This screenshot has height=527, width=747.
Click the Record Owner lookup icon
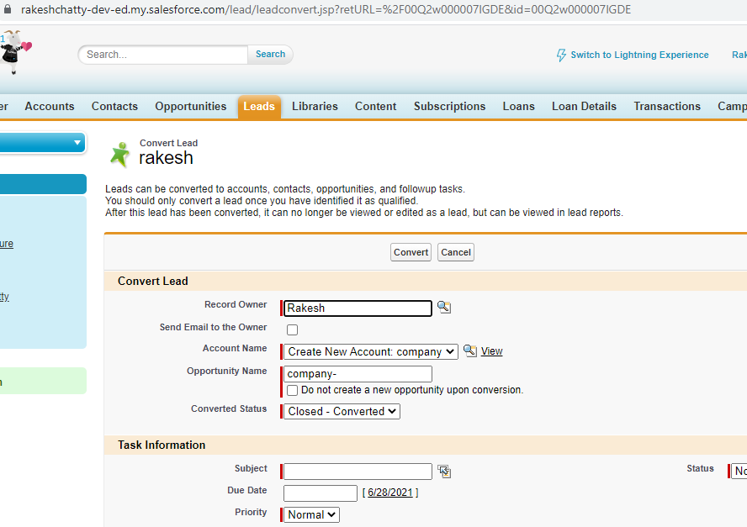click(x=444, y=307)
